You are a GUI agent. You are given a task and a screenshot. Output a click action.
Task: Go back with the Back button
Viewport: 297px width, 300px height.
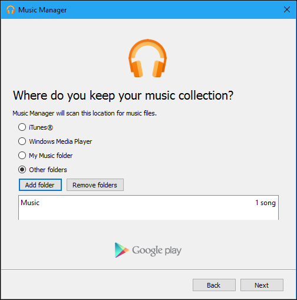point(214,285)
